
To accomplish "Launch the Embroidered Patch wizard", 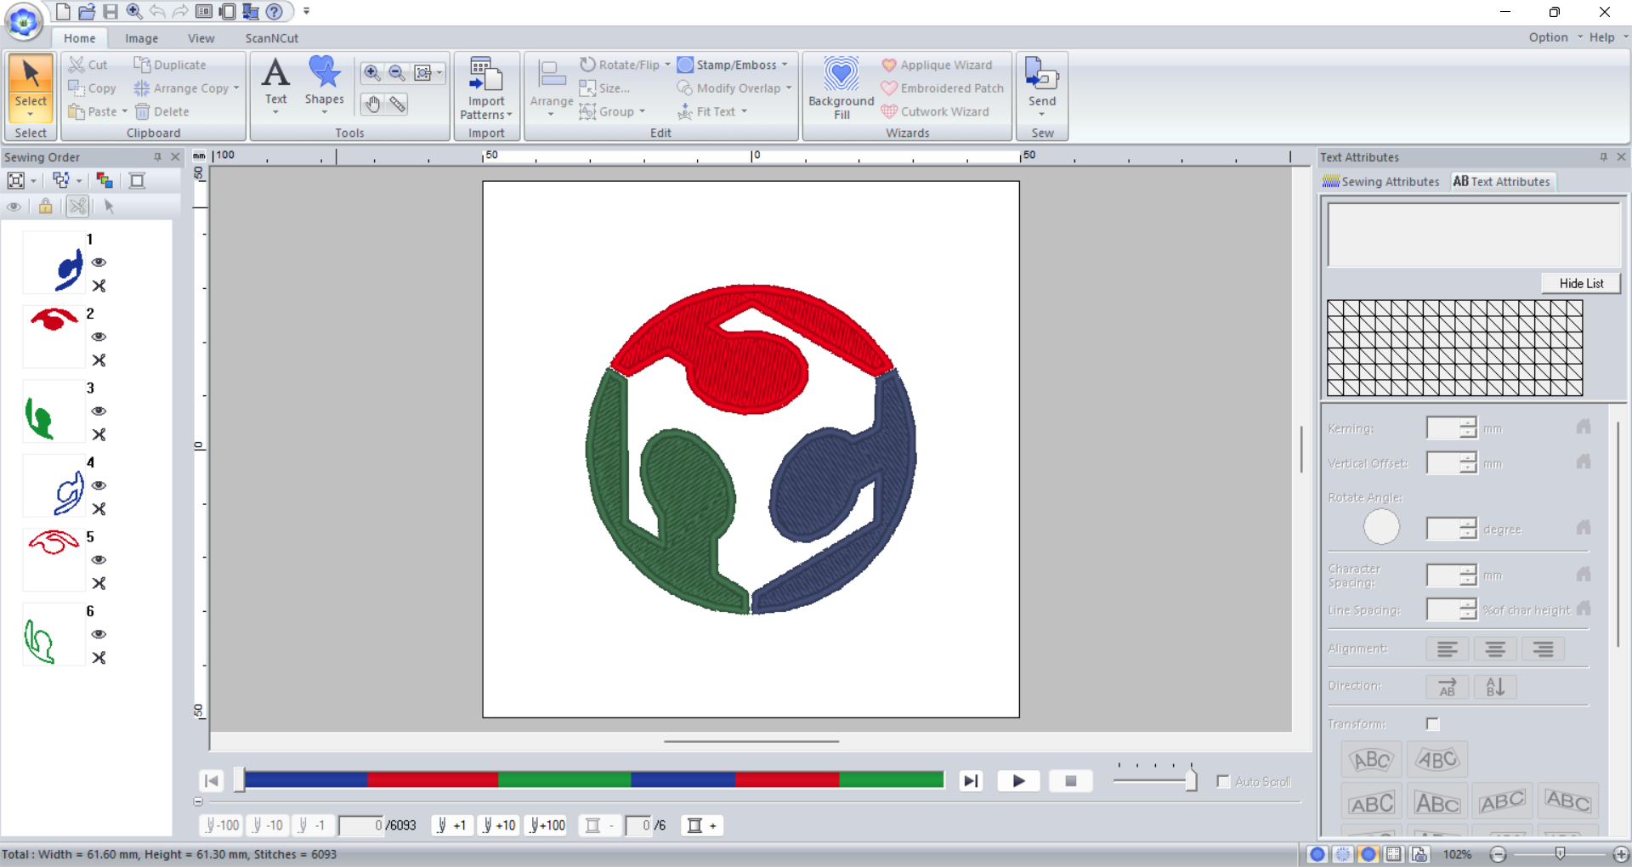I will click(x=943, y=88).
